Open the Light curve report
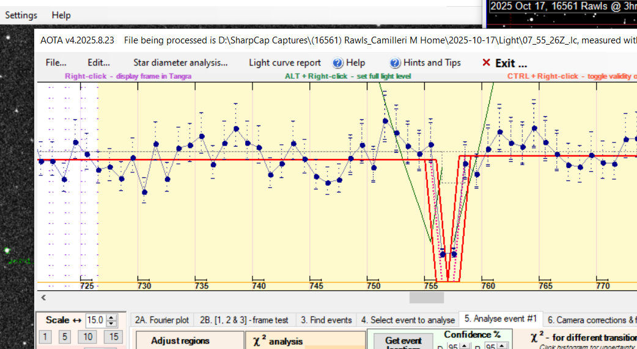This screenshot has height=349, width=637. [284, 63]
